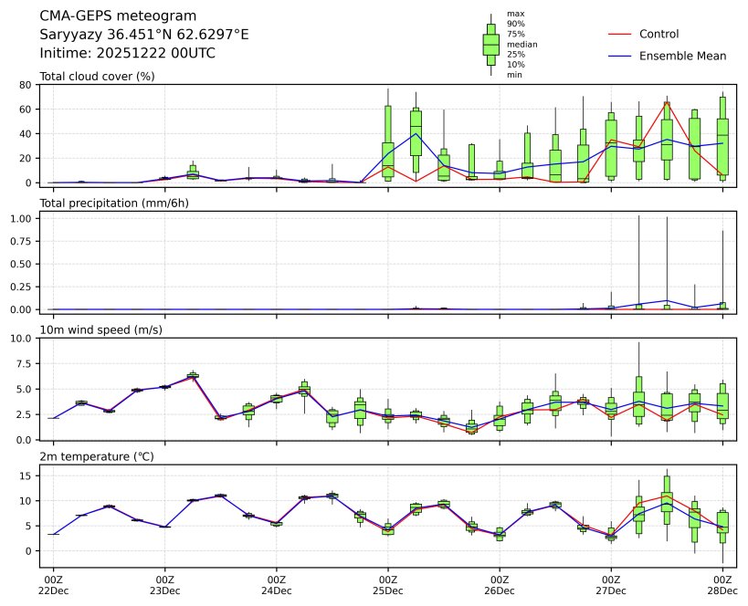The height and width of the screenshot is (606, 748).
Task: Click the '00Z 24Dec' time axis label
Action: (x=277, y=585)
